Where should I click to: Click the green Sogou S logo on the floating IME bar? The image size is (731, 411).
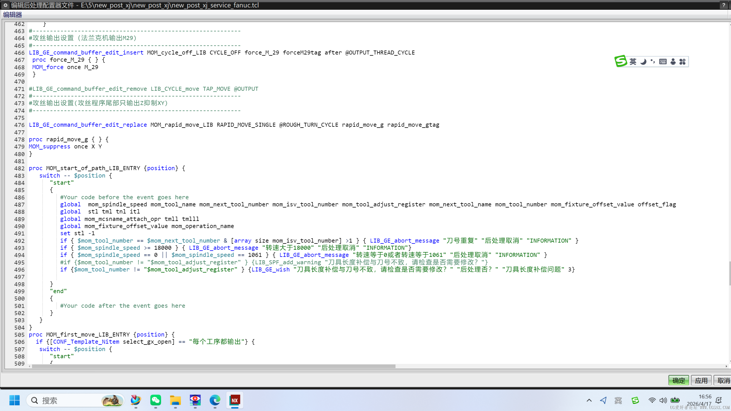pyautogui.click(x=620, y=61)
